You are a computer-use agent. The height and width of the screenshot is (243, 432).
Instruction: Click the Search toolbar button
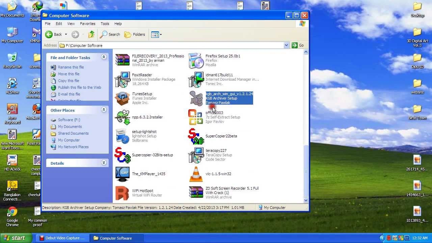(x=110, y=34)
